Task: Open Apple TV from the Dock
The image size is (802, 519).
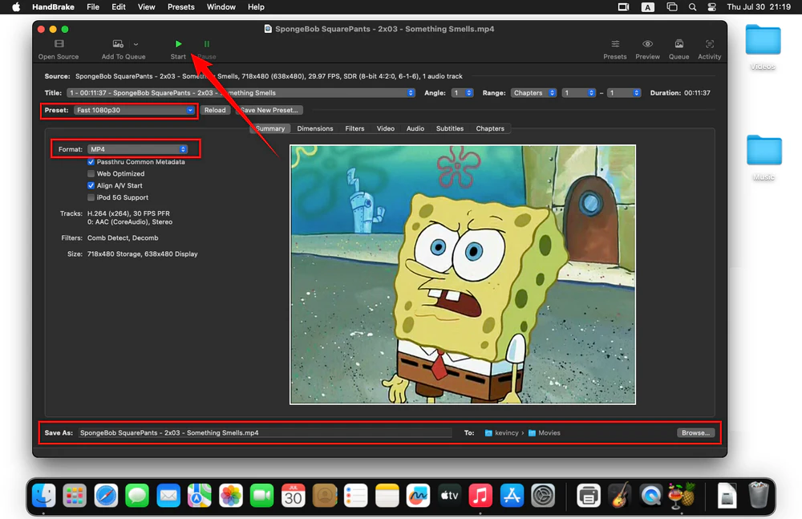Action: 450,496
